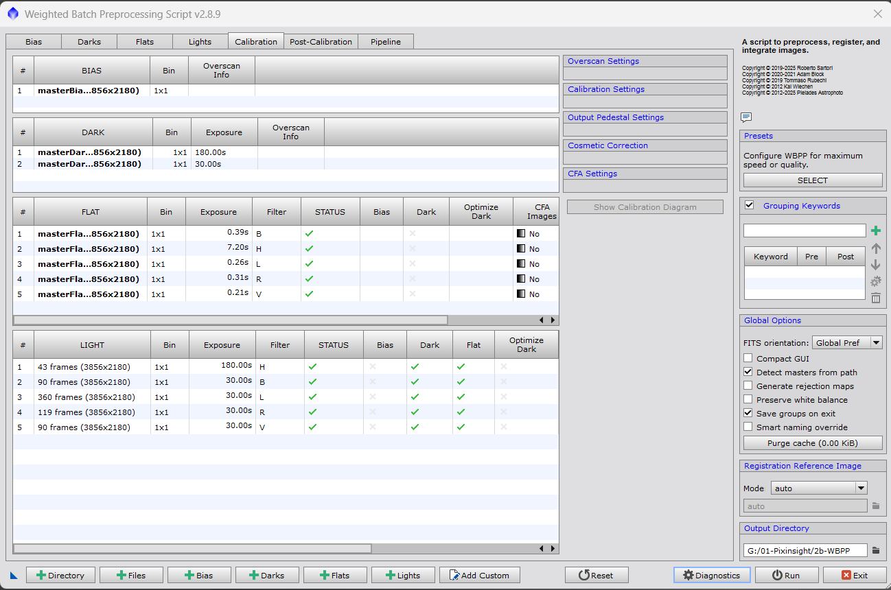
Task: Click the green status checkmark for light H
Action: pos(313,367)
